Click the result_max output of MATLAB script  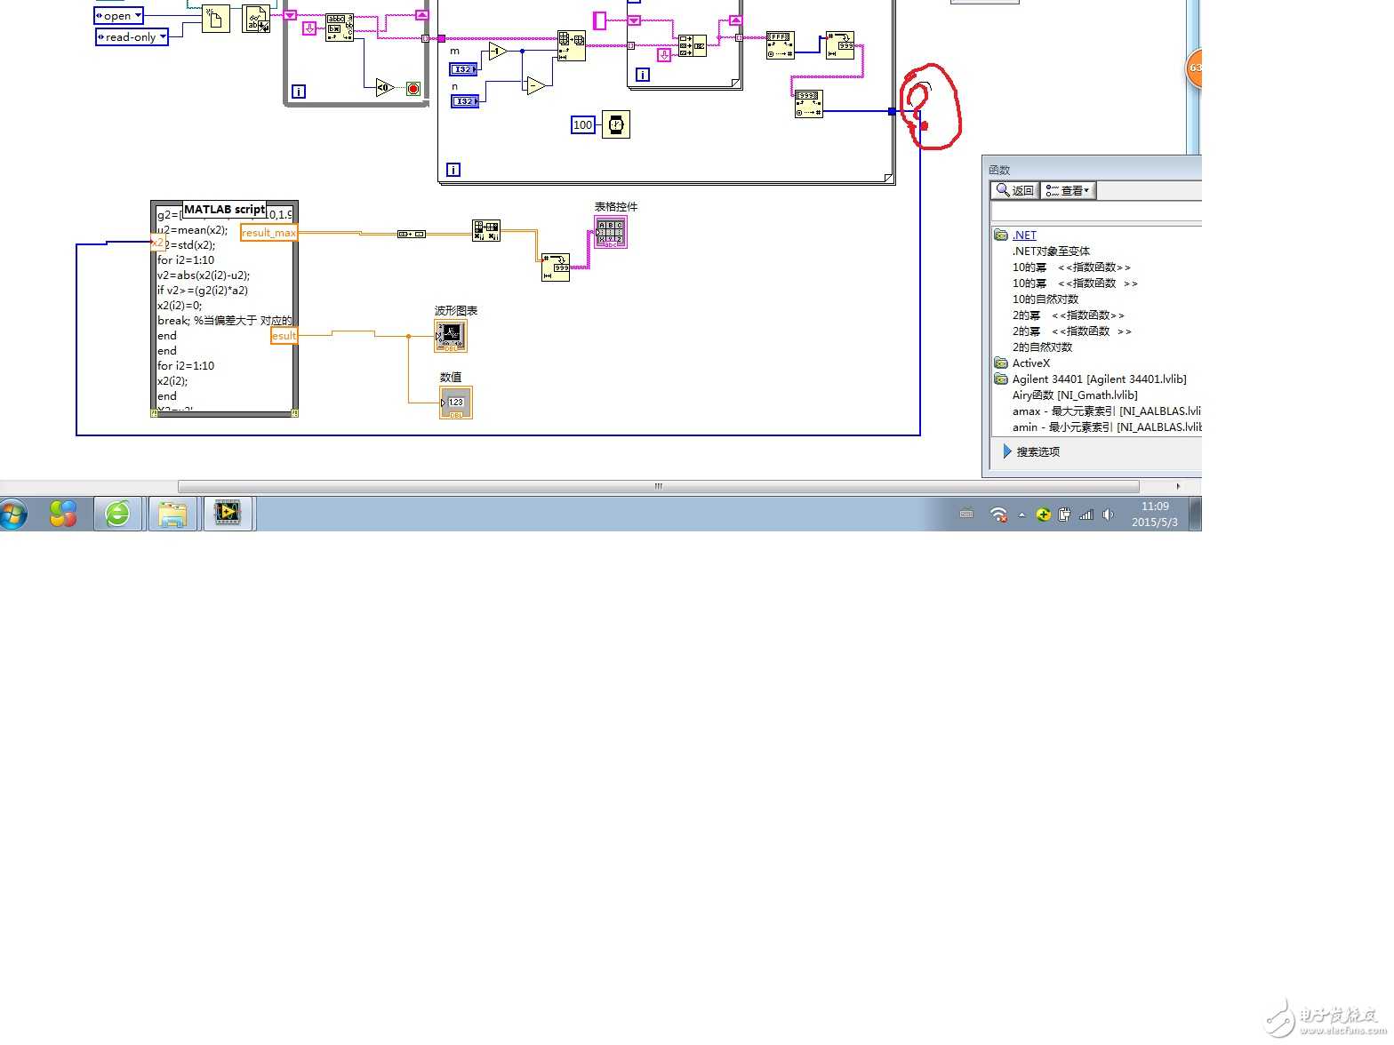click(x=268, y=233)
